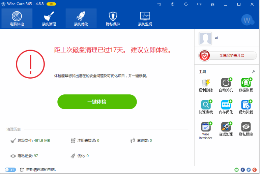
Task: Open the Facebook icon in footer
Action: 242,170
